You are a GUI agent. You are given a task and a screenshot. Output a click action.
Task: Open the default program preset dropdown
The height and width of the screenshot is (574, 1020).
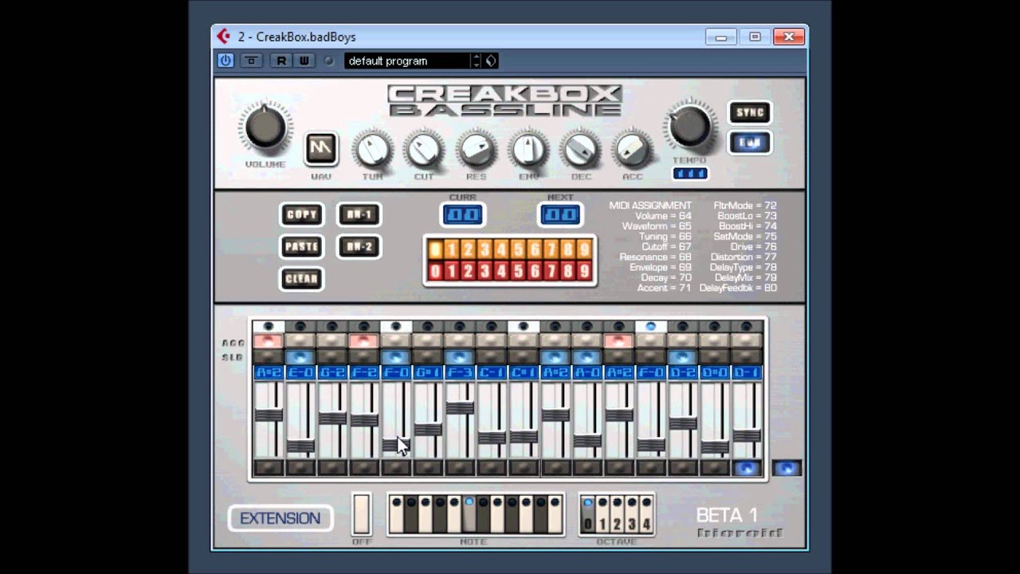(406, 61)
